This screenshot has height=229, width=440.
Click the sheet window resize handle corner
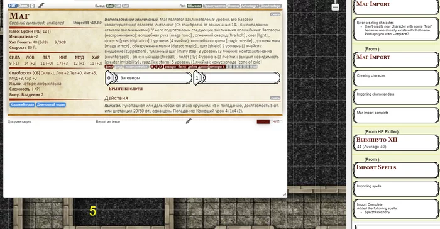284,194
